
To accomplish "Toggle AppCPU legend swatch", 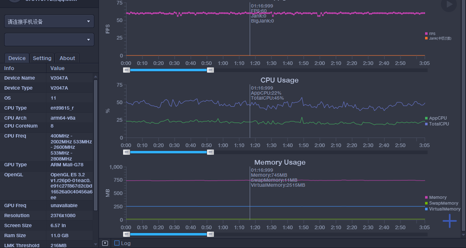I will (426, 118).
